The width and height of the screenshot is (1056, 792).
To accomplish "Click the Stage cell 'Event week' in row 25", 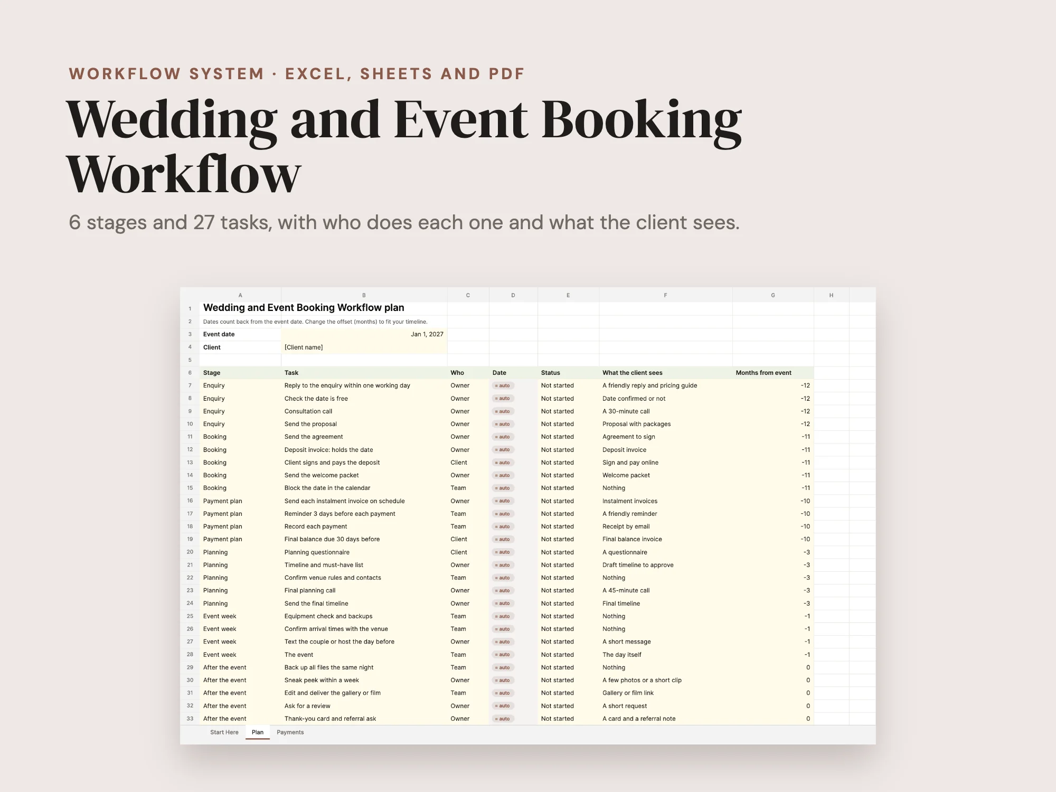I will pyautogui.click(x=240, y=616).
